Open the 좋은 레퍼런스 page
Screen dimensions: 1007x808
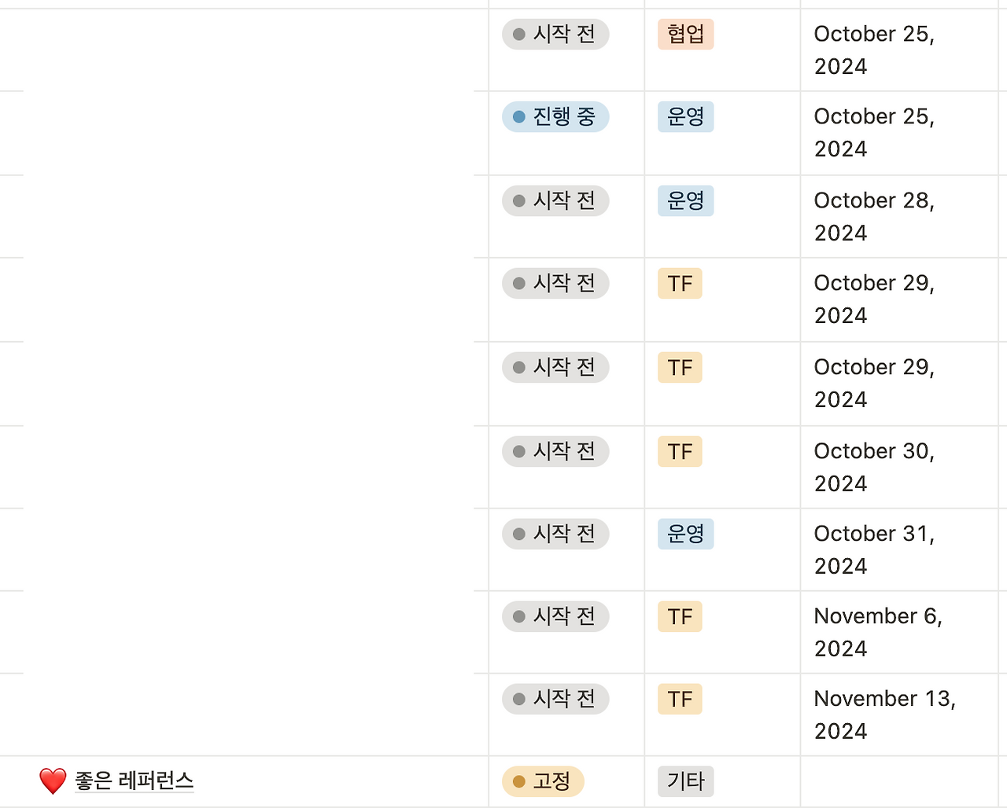[x=133, y=781]
